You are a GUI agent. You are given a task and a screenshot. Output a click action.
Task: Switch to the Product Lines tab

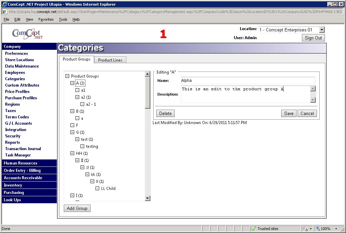click(110, 60)
